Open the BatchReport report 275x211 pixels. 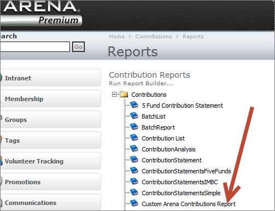tap(158, 127)
